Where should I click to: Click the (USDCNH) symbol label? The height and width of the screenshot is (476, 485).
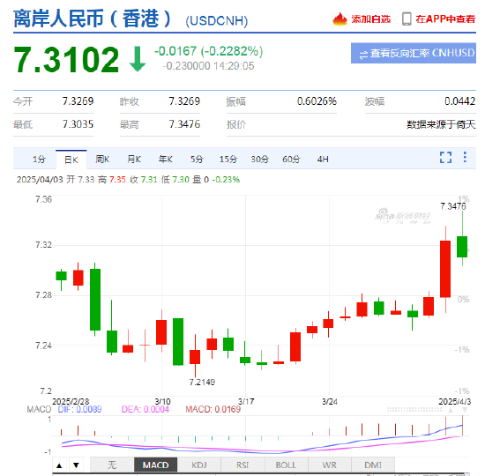[x=217, y=21]
